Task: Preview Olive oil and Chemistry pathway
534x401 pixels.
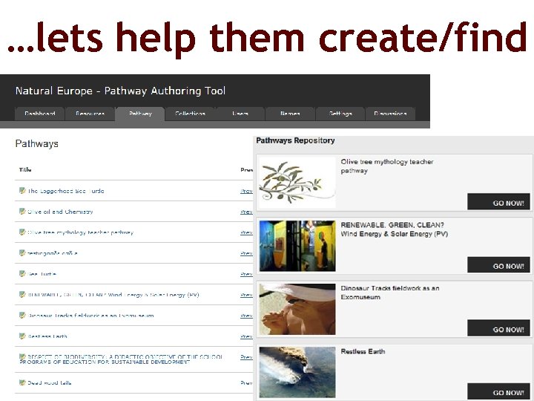Action: click(x=246, y=212)
